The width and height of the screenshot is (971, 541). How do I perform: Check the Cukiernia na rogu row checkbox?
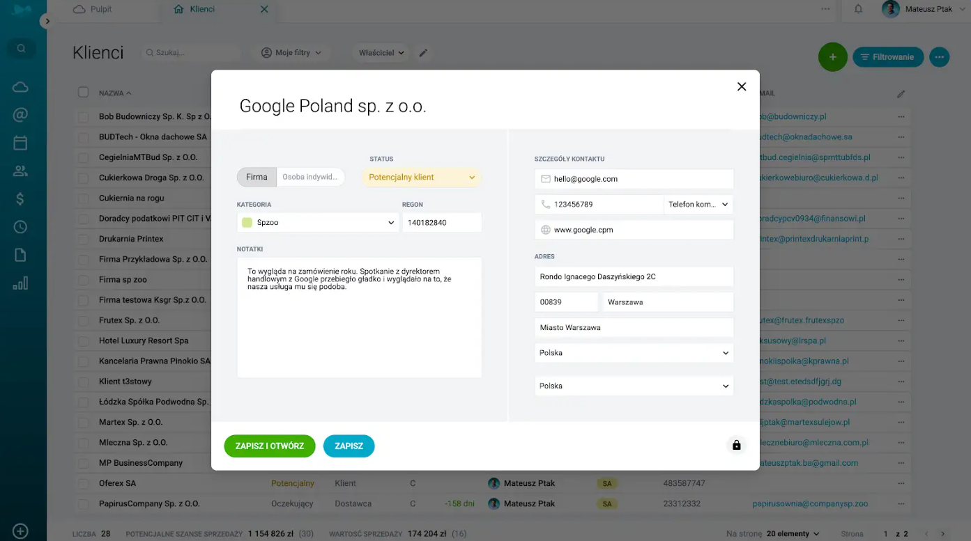(84, 198)
